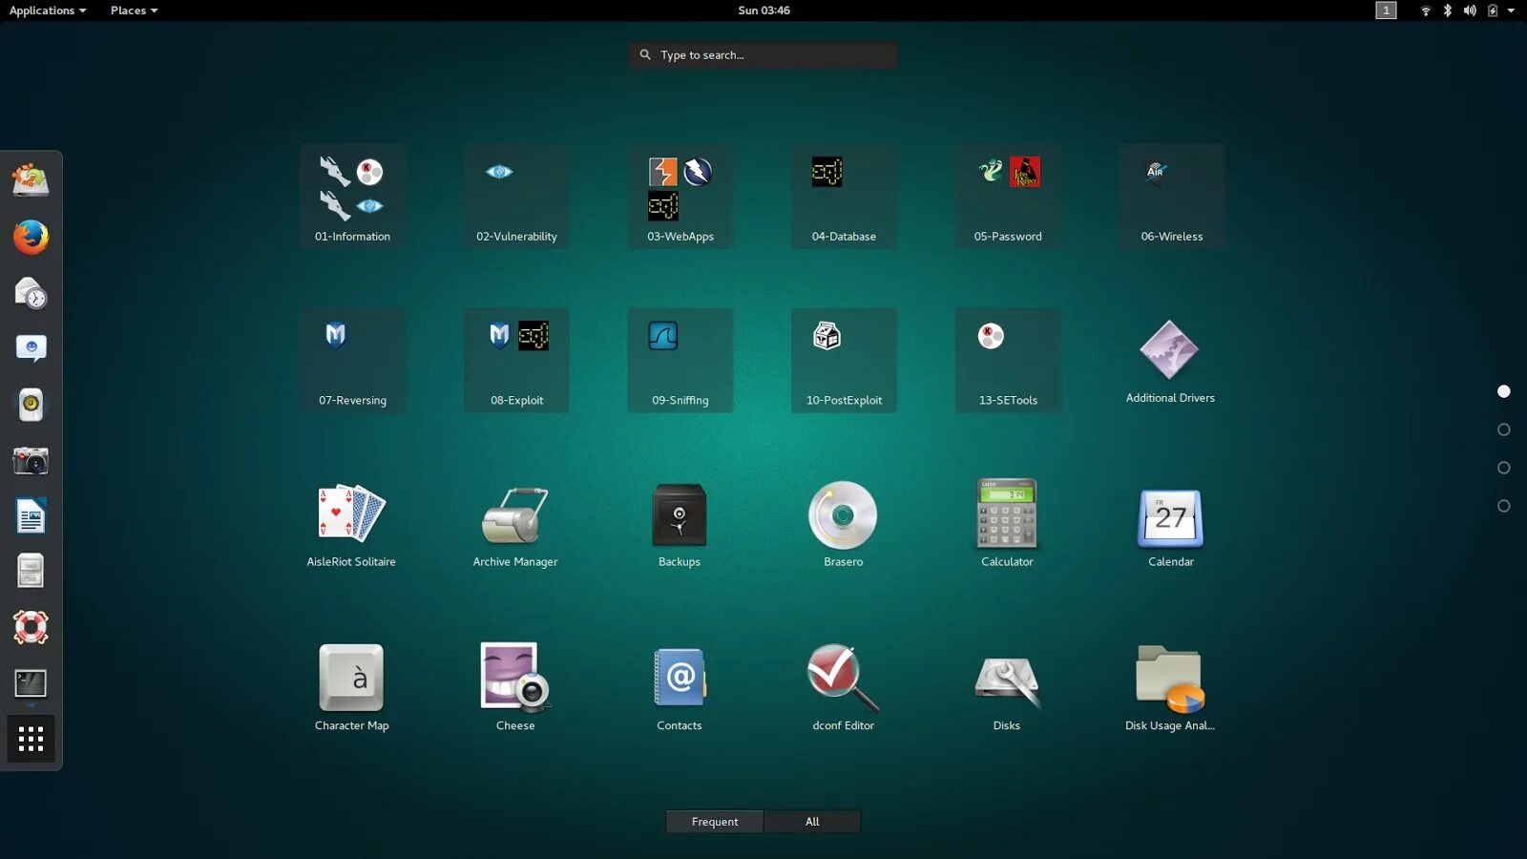This screenshot has width=1527, height=859.
Task: Open the 04-Database app folder
Action: pos(844,197)
